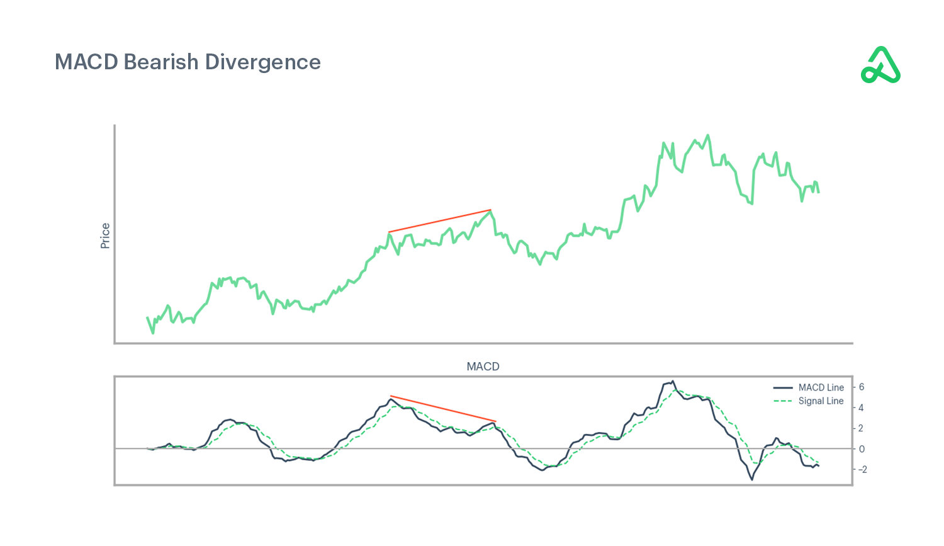This screenshot has height=546, width=944.
Task: Select the Signal Line dashed legend marker
Action: click(785, 401)
